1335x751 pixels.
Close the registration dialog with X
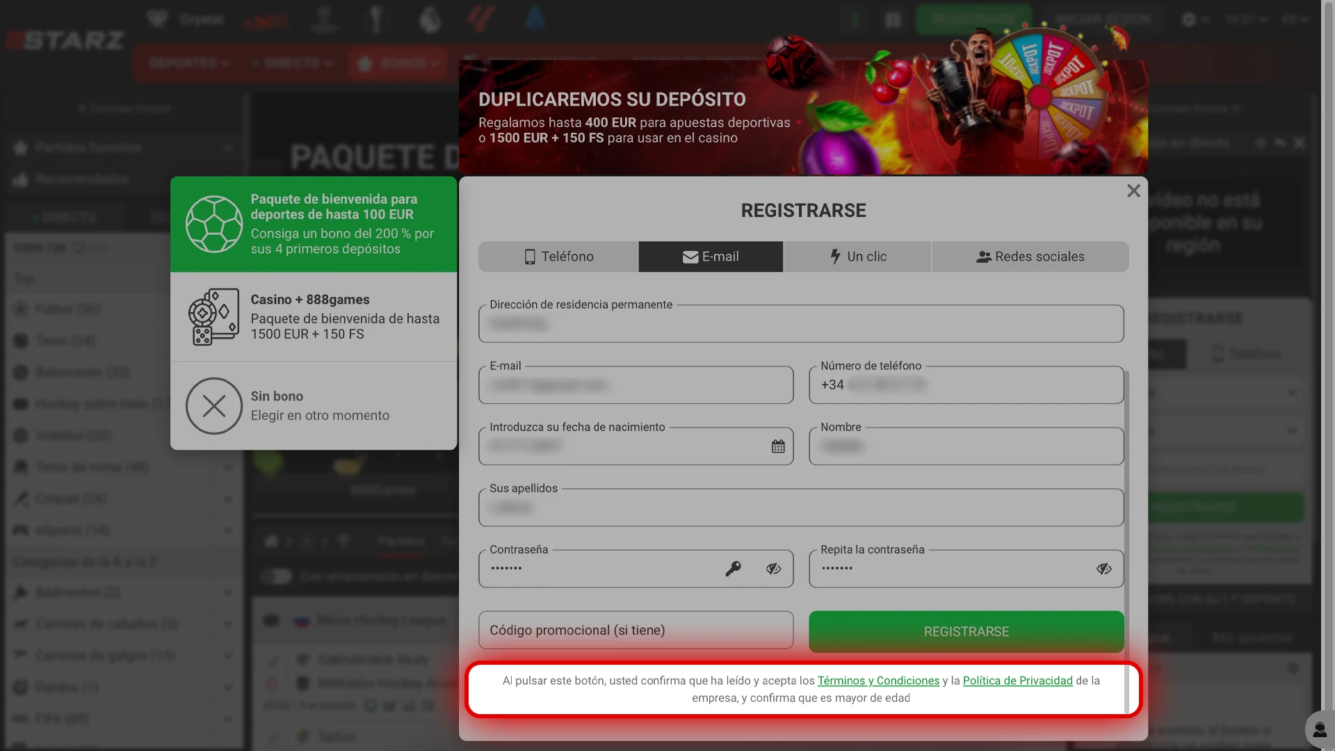point(1133,191)
